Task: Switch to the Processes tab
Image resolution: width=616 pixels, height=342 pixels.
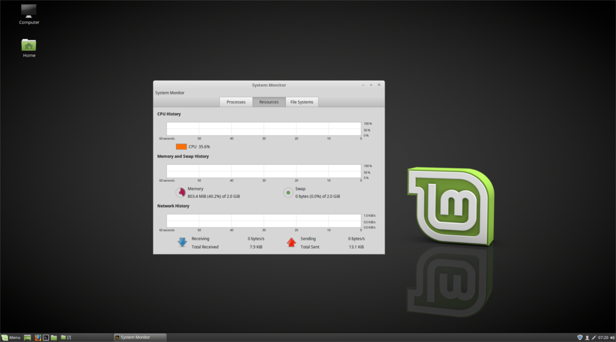Action: coord(236,102)
